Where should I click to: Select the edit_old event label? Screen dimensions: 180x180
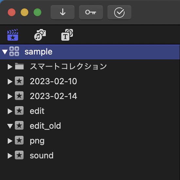45,126
